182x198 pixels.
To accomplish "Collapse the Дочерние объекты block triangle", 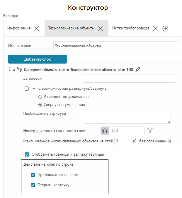I will click(14, 70).
